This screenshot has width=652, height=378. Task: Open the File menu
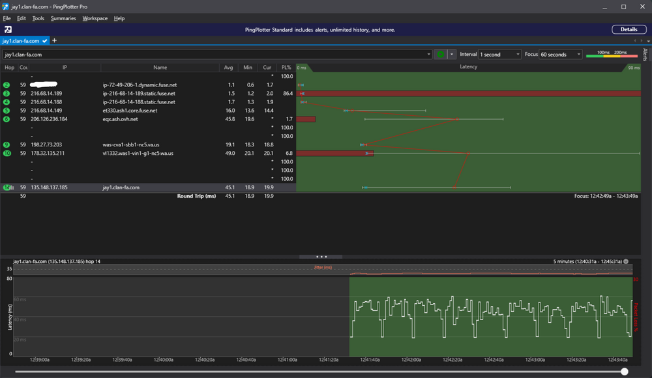pos(7,18)
